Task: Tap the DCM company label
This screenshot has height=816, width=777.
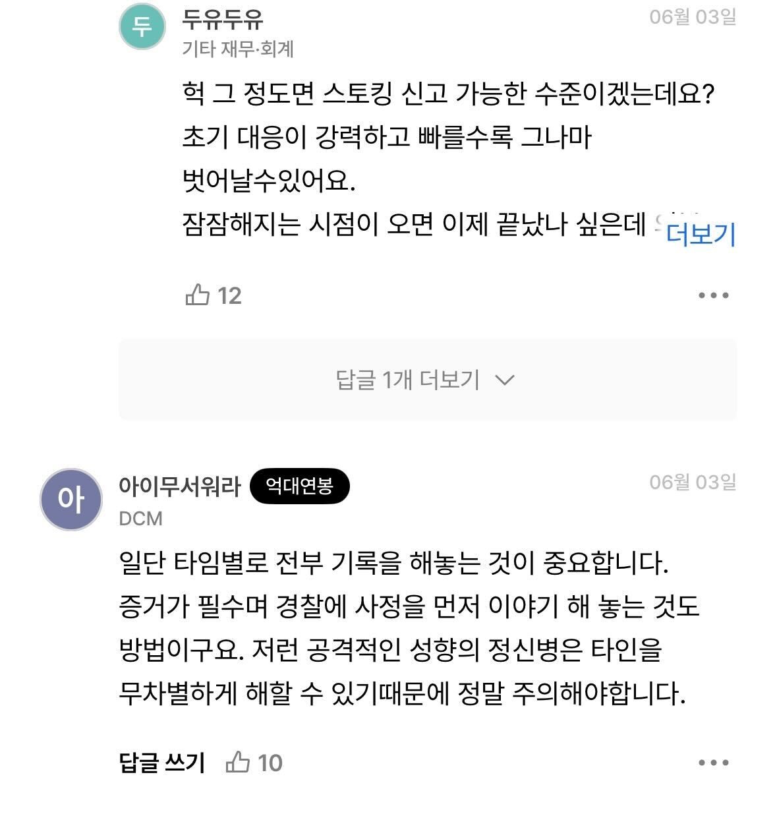Action: pos(140,519)
